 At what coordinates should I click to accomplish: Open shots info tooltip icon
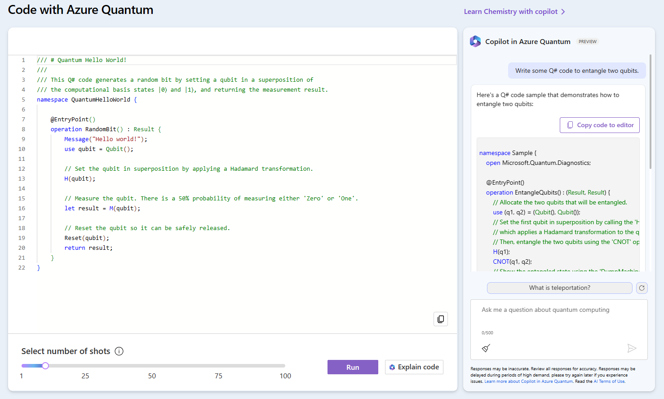[119, 351]
